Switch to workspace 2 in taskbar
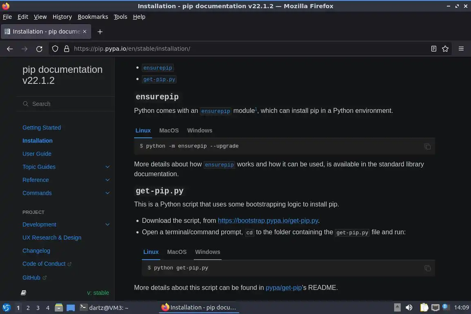This screenshot has width=471, height=314. [x=28, y=308]
